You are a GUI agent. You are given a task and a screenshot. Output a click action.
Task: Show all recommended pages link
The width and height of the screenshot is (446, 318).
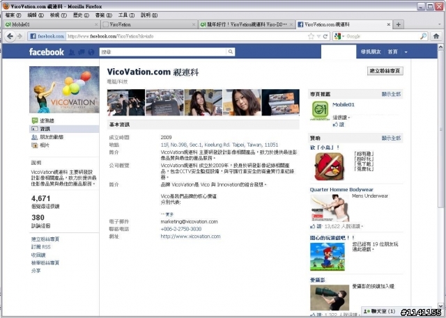(x=391, y=94)
